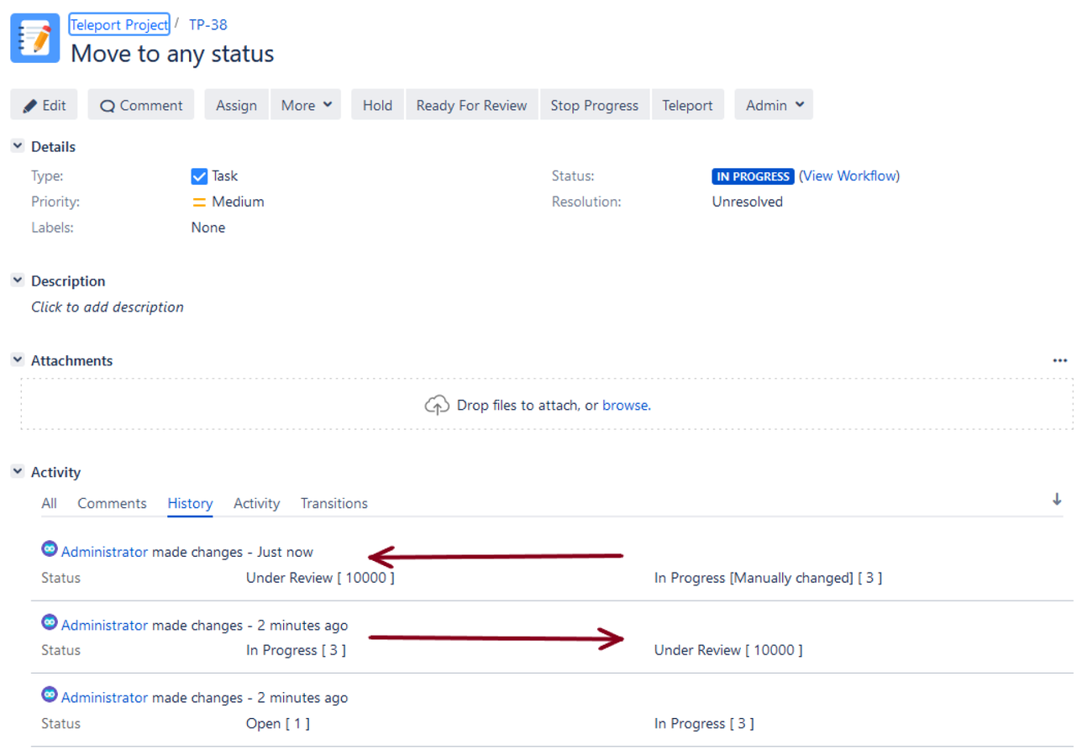Click the IN PROGRESS status badge

pyautogui.click(x=753, y=176)
